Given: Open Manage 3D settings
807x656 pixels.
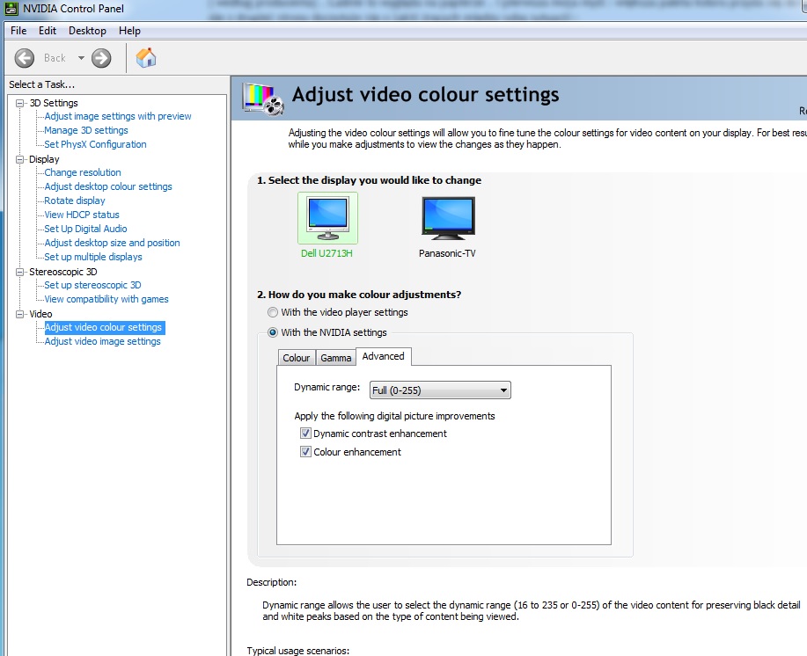Looking at the screenshot, I should click(x=86, y=130).
